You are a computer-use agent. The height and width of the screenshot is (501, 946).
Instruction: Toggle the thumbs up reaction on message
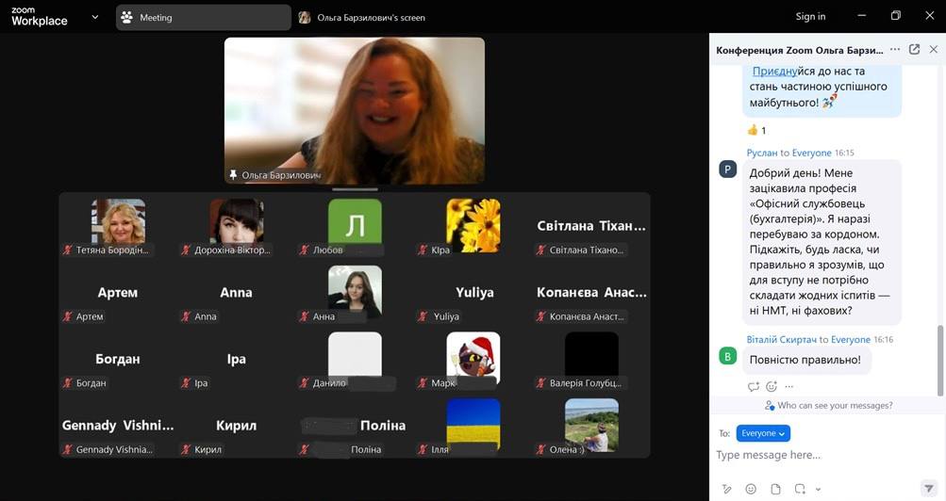(757, 130)
